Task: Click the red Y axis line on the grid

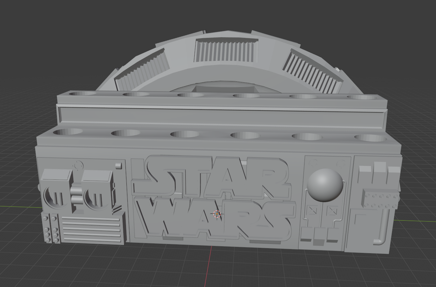Action: pos(208,266)
